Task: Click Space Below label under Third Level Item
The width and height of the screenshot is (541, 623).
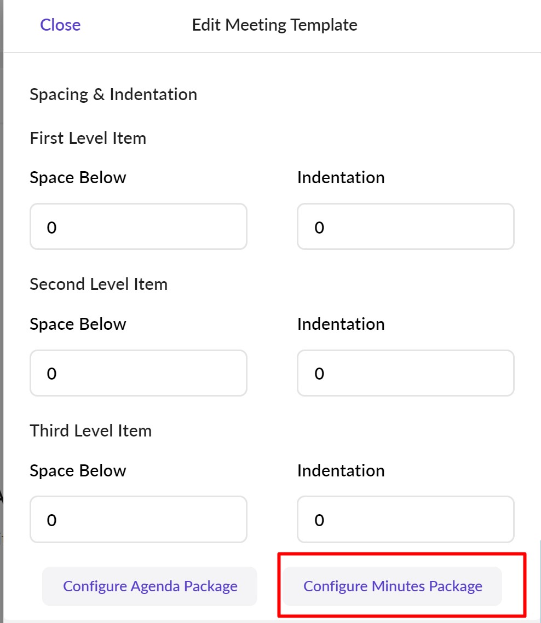Action: click(78, 470)
